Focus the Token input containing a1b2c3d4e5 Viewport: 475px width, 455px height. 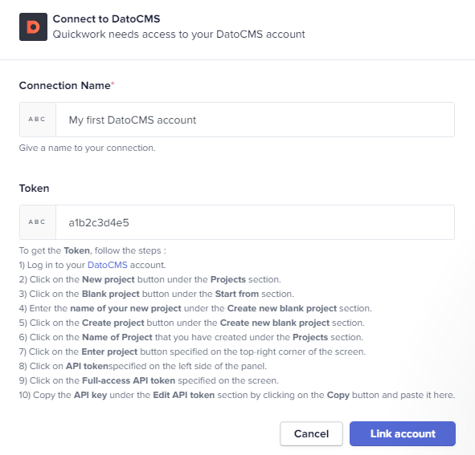tap(255, 222)
